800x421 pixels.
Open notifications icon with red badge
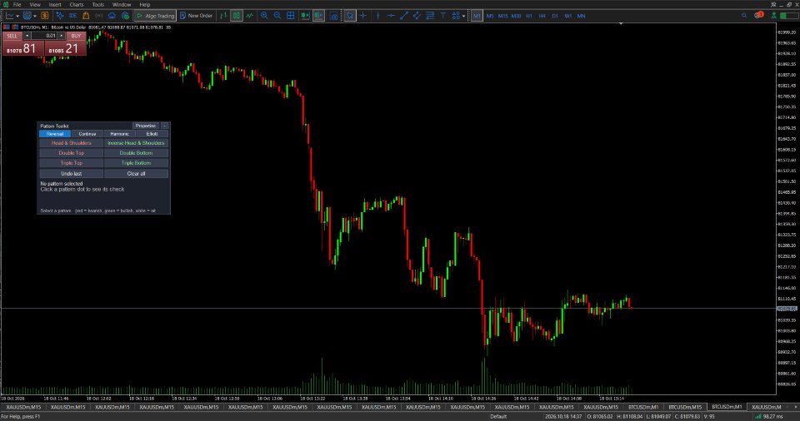click(758, 15)
